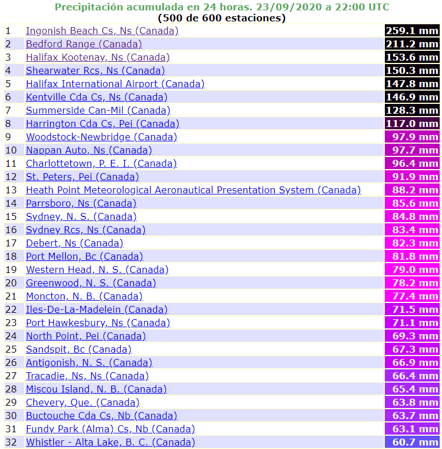Select the 147.8 mm precipitation cell
This screenshot has height=449, width=442.
tap(412, 84)
